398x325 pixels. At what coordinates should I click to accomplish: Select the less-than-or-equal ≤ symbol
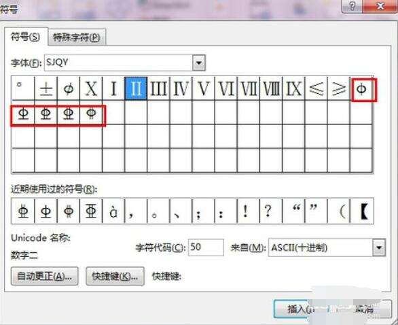pyautogui.click(x=316, y=88)
